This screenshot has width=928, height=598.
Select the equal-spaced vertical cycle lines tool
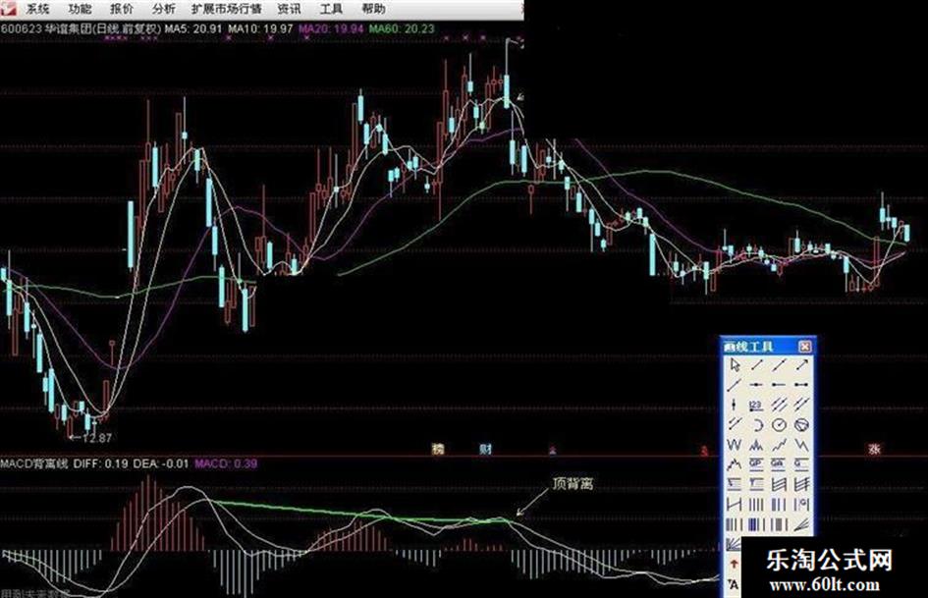(x=756, y=505)
